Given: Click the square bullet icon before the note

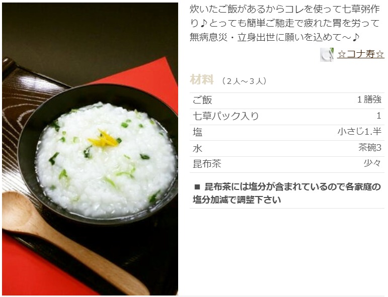Looking at the screenshot, I should pos(197,187).
